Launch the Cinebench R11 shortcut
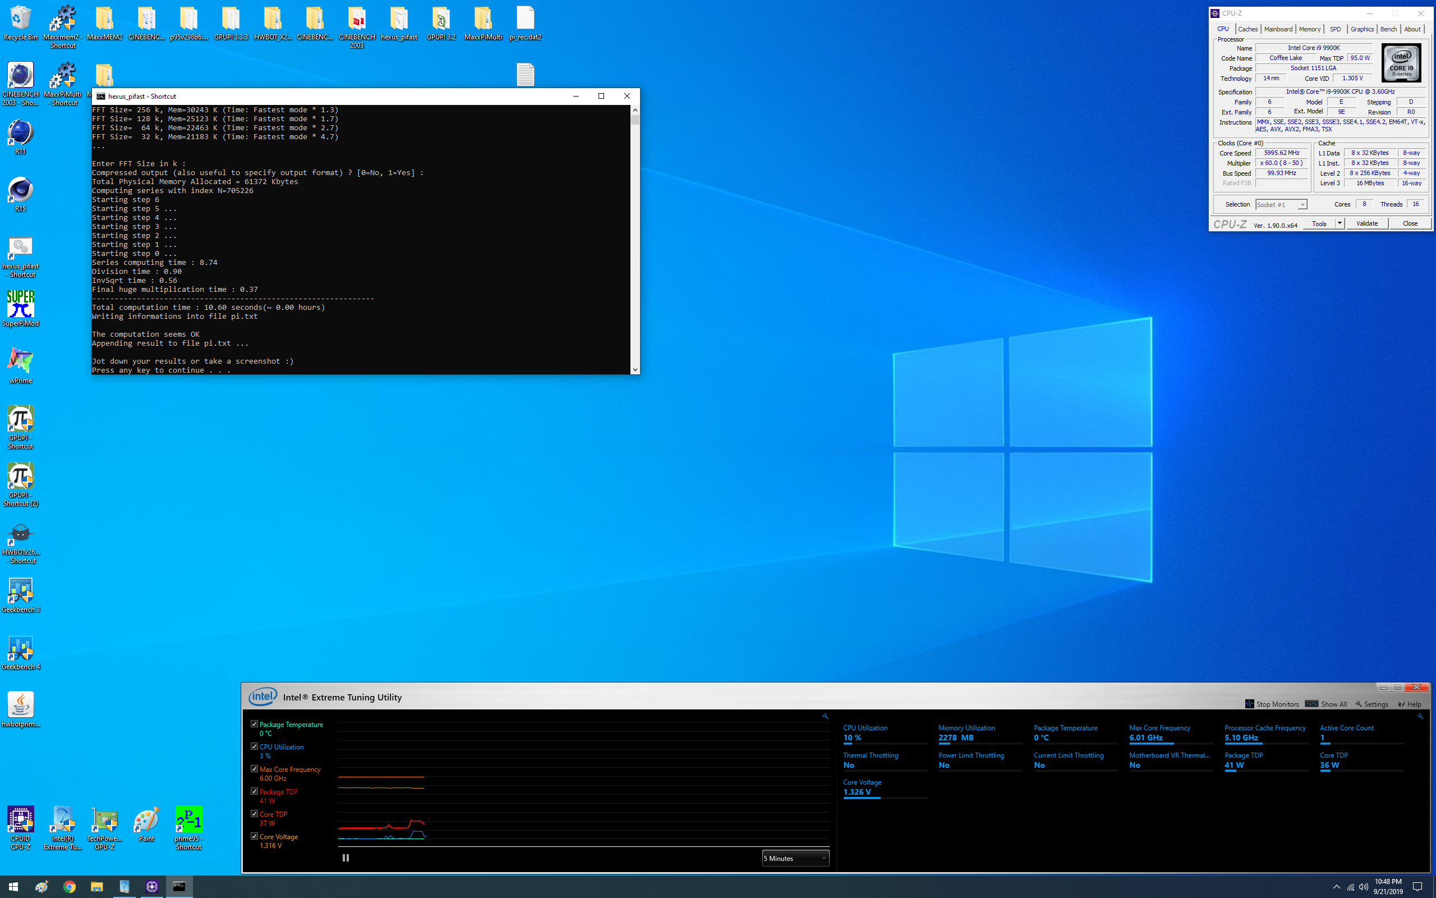This screenshot has width=1436, height=898. point(20,137)
